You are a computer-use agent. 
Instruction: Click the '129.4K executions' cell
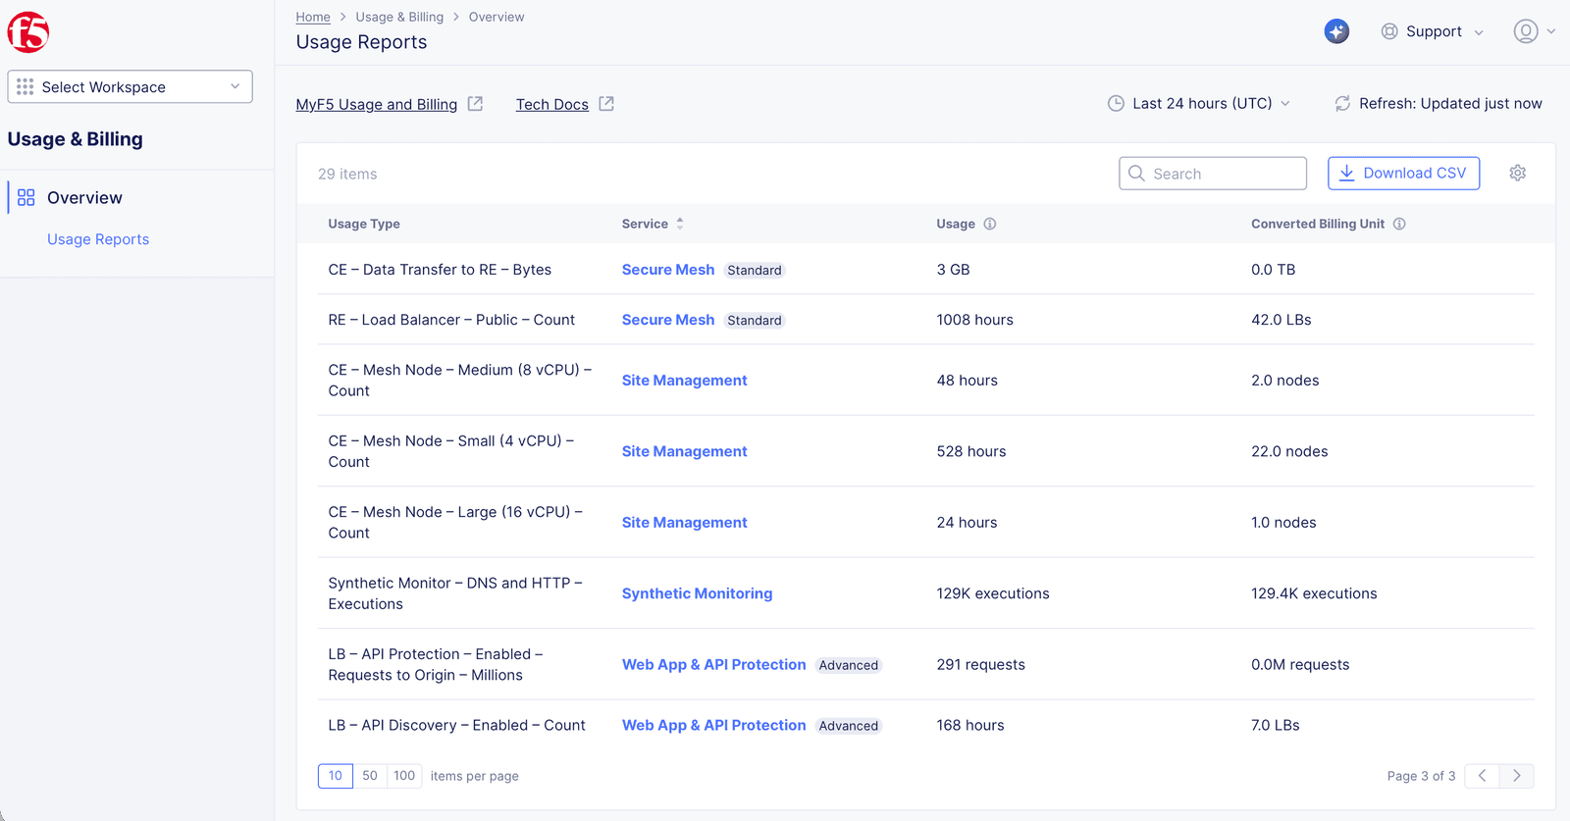[1314, 593]
